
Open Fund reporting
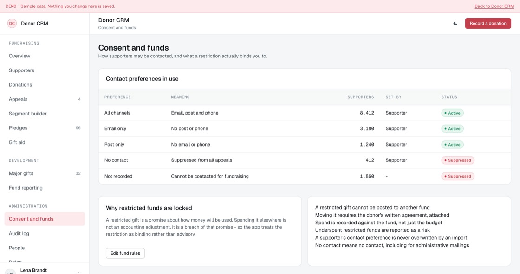[x=45, y=188]
